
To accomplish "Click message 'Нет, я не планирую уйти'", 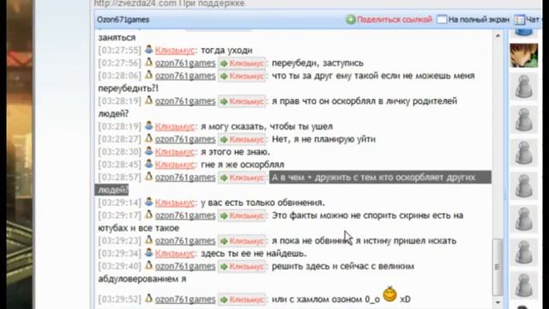I will 323,139.
